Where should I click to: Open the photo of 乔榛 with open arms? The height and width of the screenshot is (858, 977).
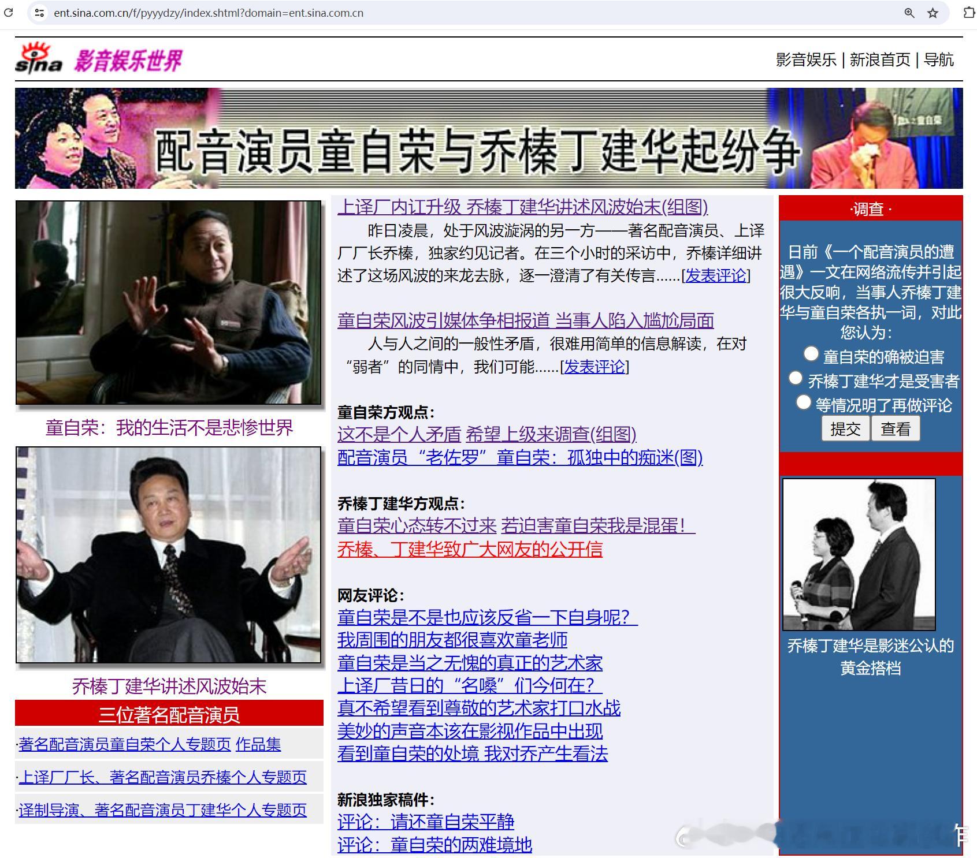169,555
